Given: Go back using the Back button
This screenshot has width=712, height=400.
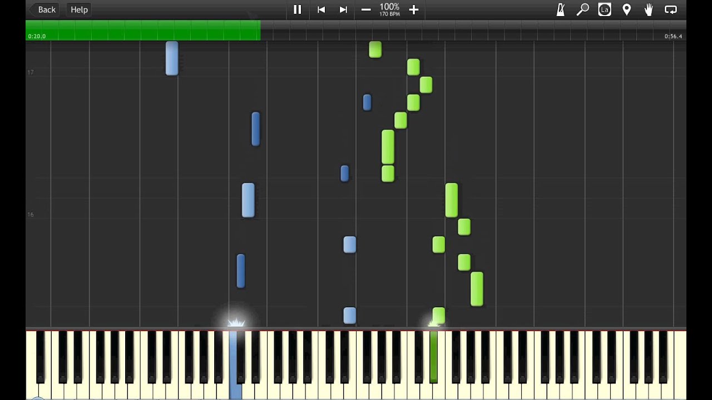Looking at the screenshot, I should pos(43,9).
